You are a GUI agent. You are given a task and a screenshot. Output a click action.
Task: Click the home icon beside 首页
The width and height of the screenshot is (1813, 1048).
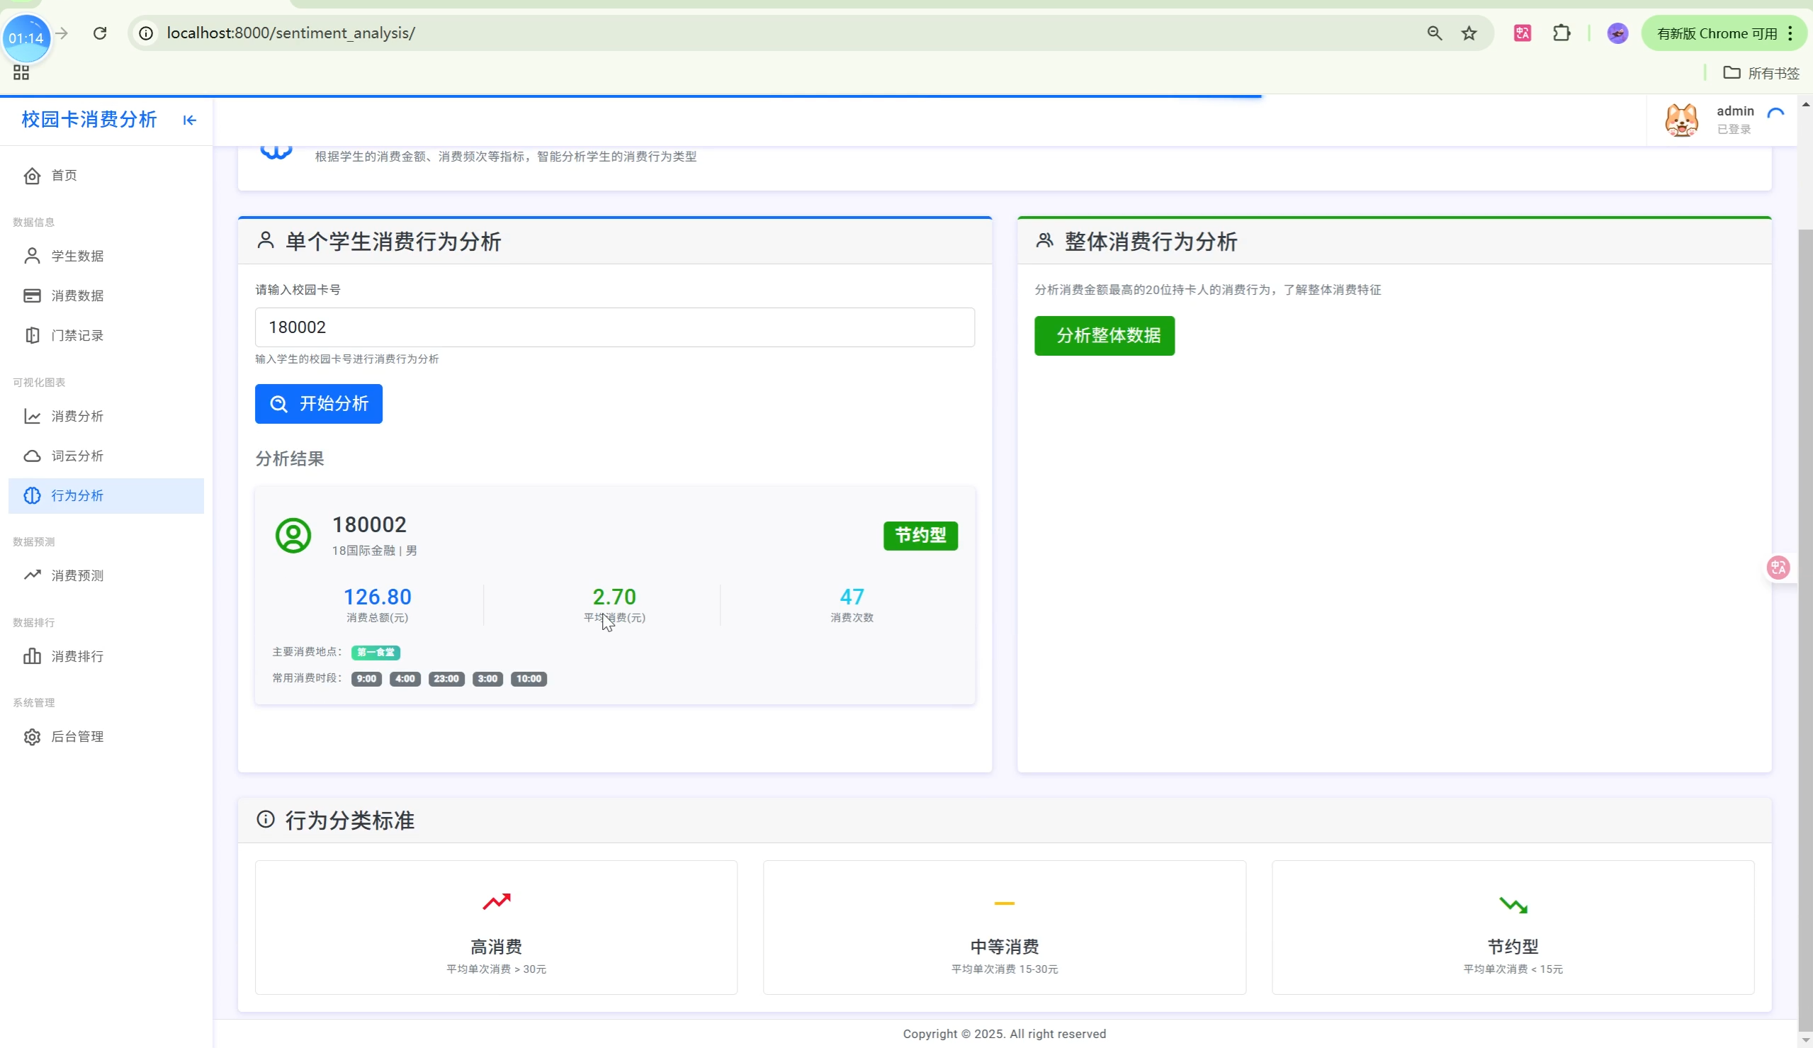[33, 176]
